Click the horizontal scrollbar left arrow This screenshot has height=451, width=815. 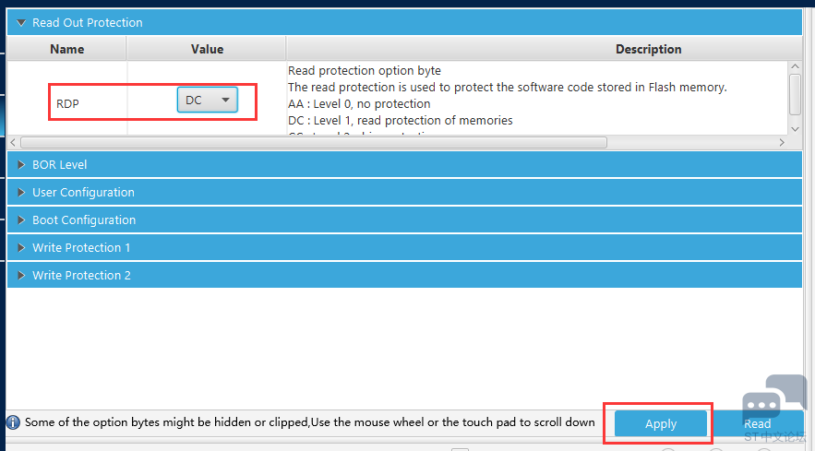coord(13,143)
